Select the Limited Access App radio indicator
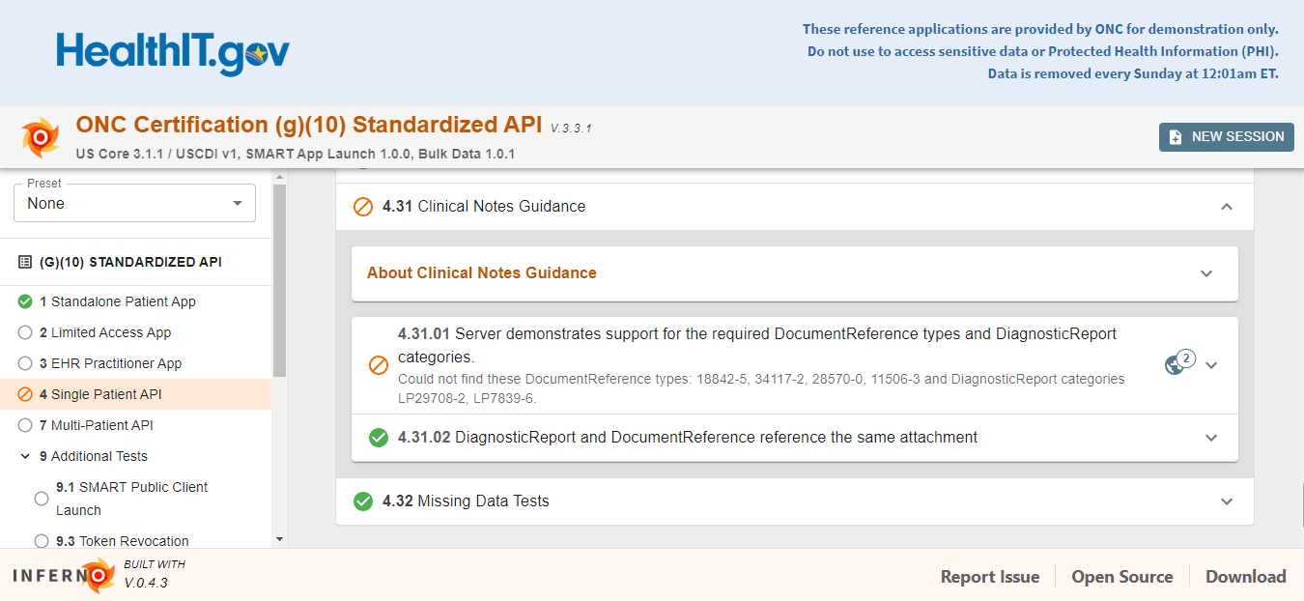The image size is (1304, 601). pyautogui.click(x=25, y=332)
